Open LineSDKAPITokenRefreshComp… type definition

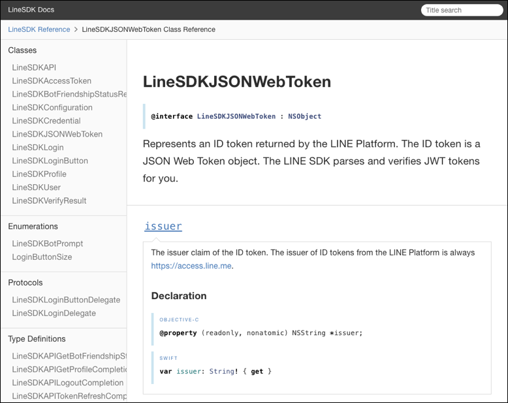[69, 396]
